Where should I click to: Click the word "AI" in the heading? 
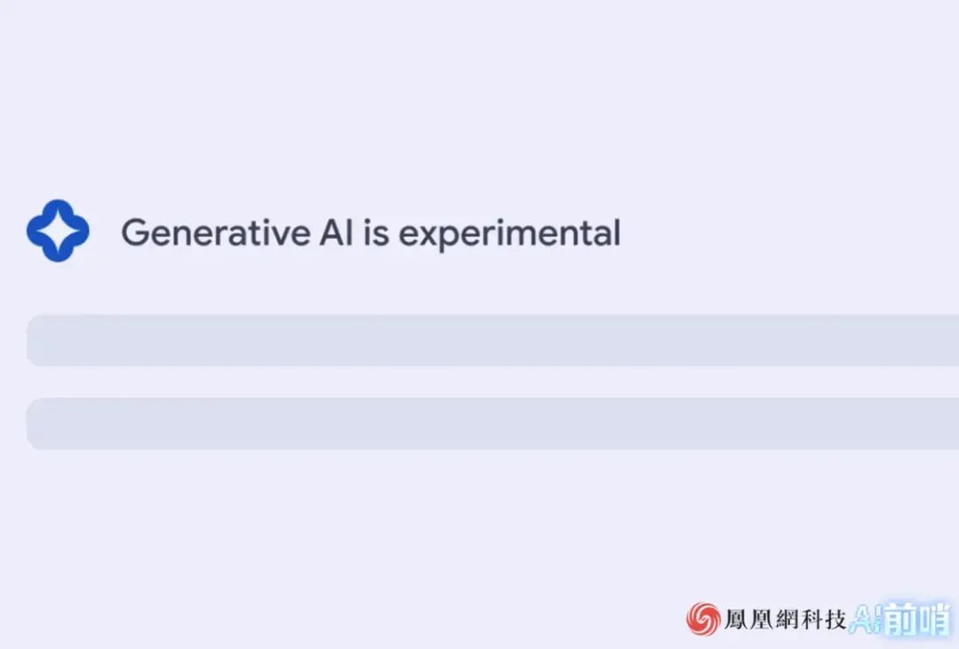point(335,233)
